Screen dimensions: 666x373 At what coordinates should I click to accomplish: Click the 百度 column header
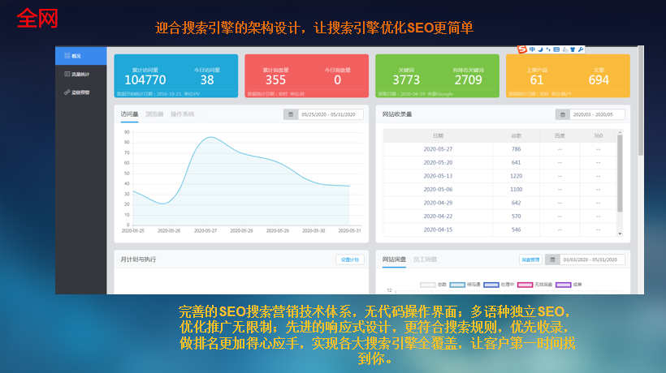pos(560,135)
